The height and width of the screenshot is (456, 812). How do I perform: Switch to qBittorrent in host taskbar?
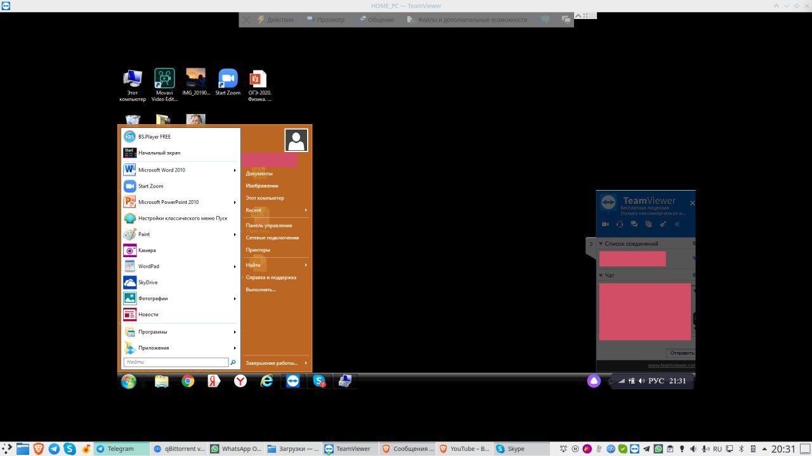(x=180, y=448)
